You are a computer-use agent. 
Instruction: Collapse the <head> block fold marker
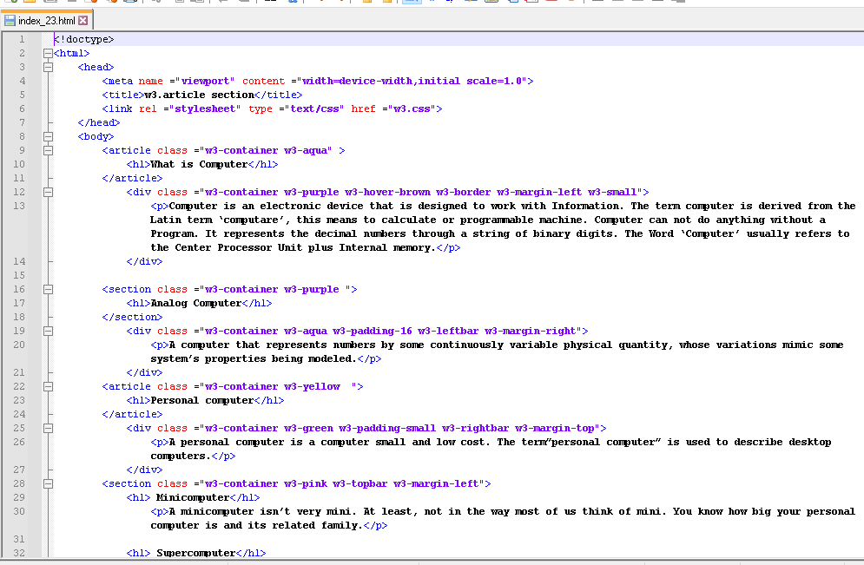coord(49,67)
